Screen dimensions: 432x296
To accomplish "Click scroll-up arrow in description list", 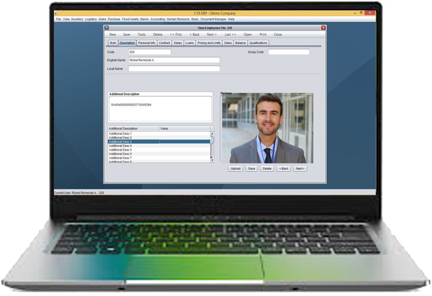I will point(212,133).
